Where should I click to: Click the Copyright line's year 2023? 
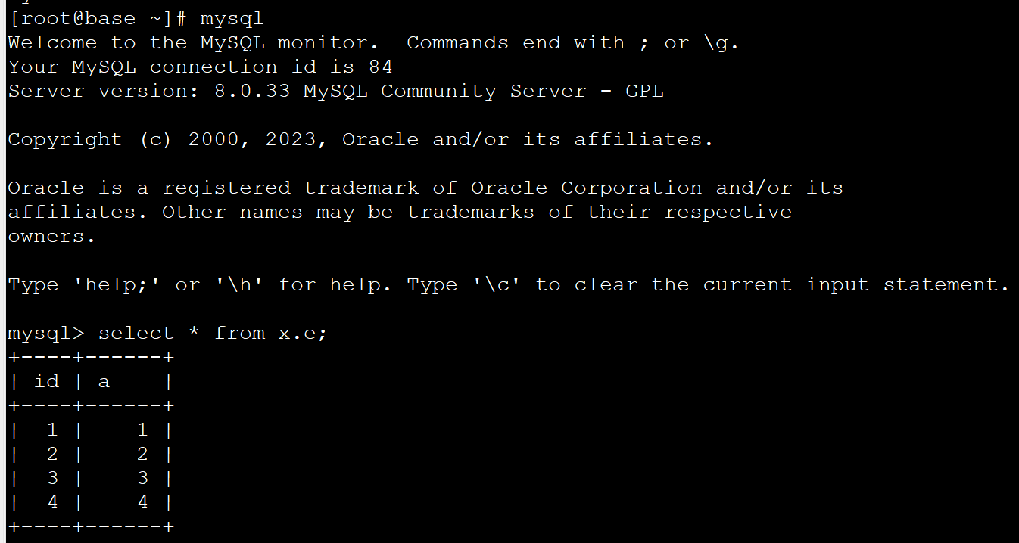pos(291,139)
